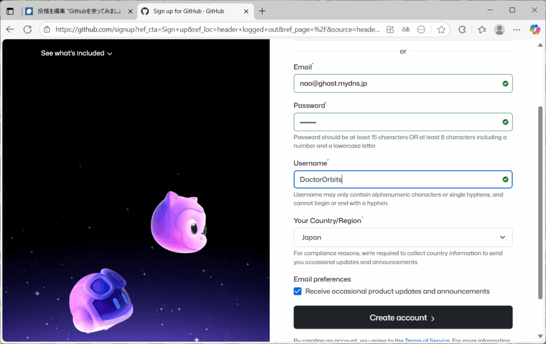Screen dimensions: 546x344
Task: Open tab actions menu icon
Action: [x=10, y=11]
